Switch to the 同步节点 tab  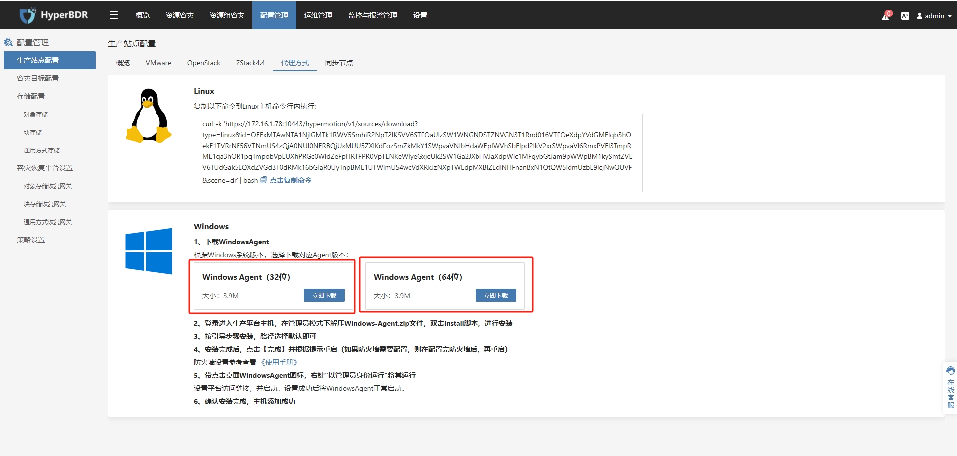[339, 63]
